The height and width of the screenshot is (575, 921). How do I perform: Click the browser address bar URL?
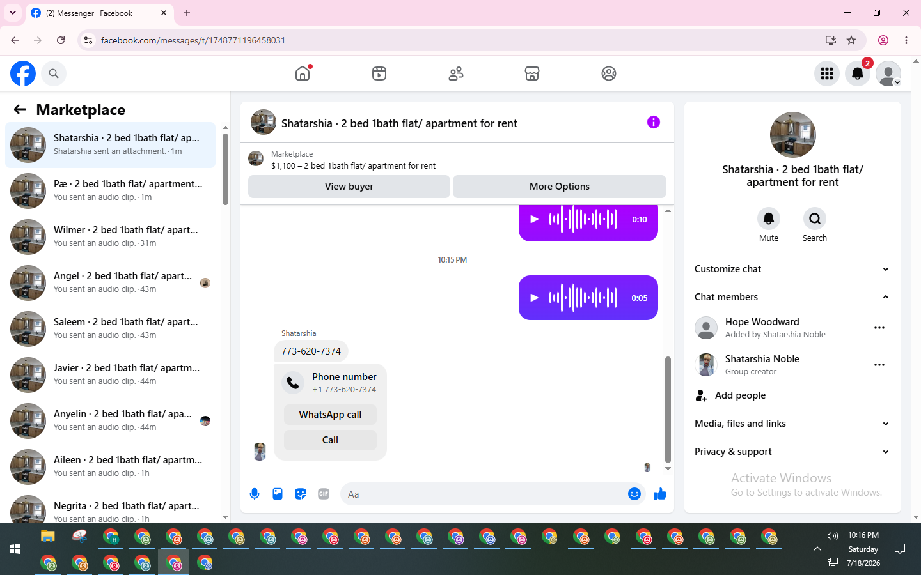point(193,40)
